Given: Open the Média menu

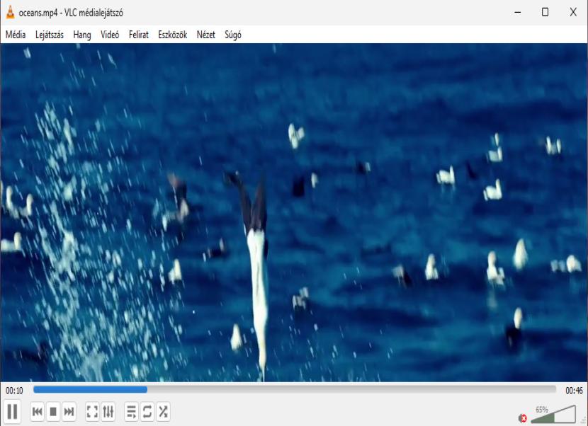Looking at the screenshot, I should [16, 35].
